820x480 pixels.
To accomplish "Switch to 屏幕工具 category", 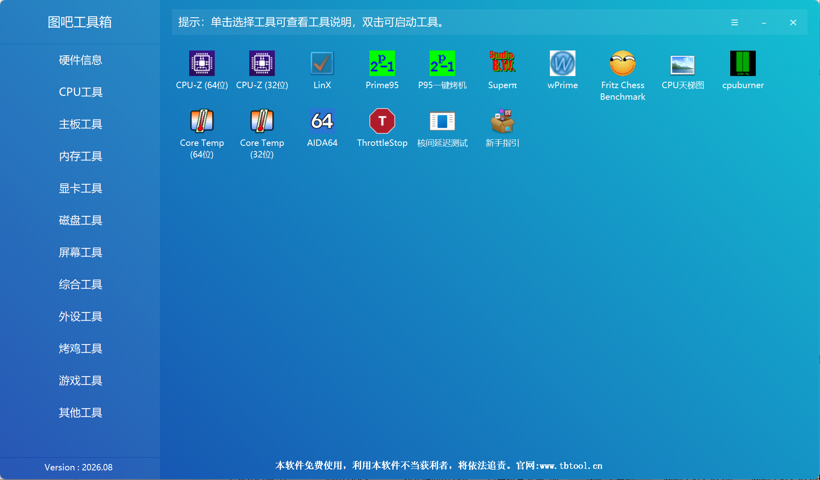I will (x=81, y=252).
